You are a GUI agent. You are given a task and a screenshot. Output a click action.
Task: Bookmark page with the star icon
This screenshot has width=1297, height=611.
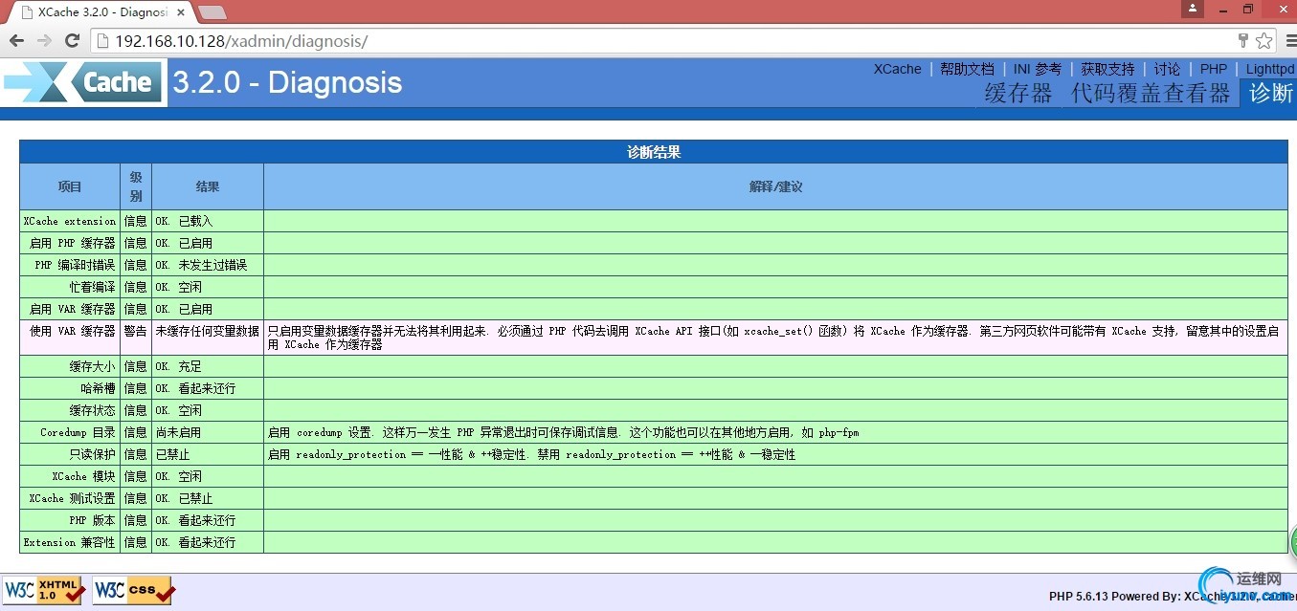(x=1264, y=41)
